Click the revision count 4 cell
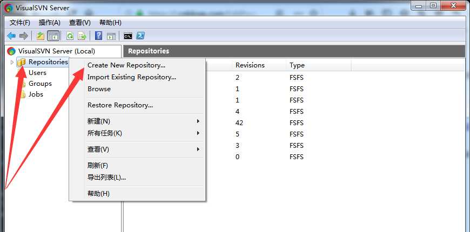 [x=237, y=112]
